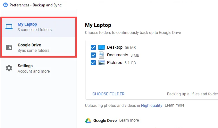Viewport: 218px width, 128px height.
Task: Click the 'Backing up all files and folder' text
Action: click(x=192, y=94)
